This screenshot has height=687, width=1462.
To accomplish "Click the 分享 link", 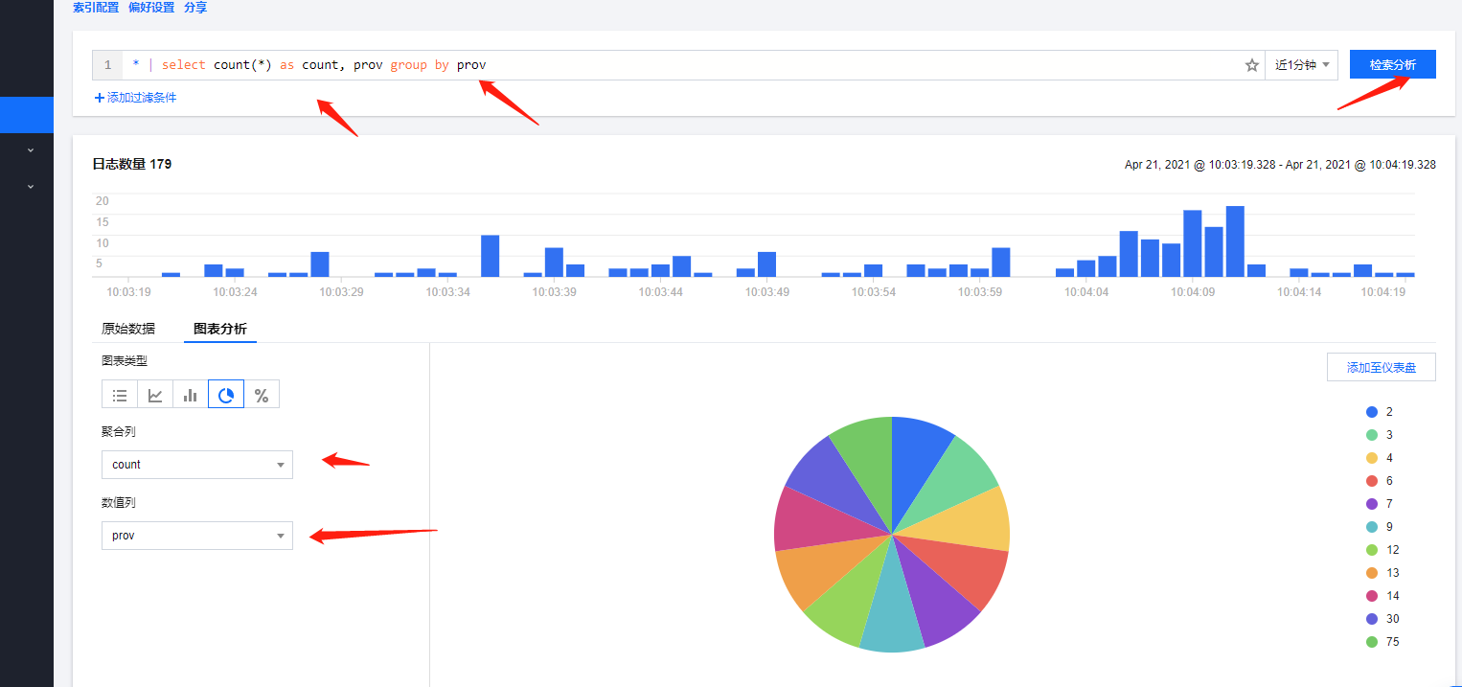I will click(x=195, y=8).
